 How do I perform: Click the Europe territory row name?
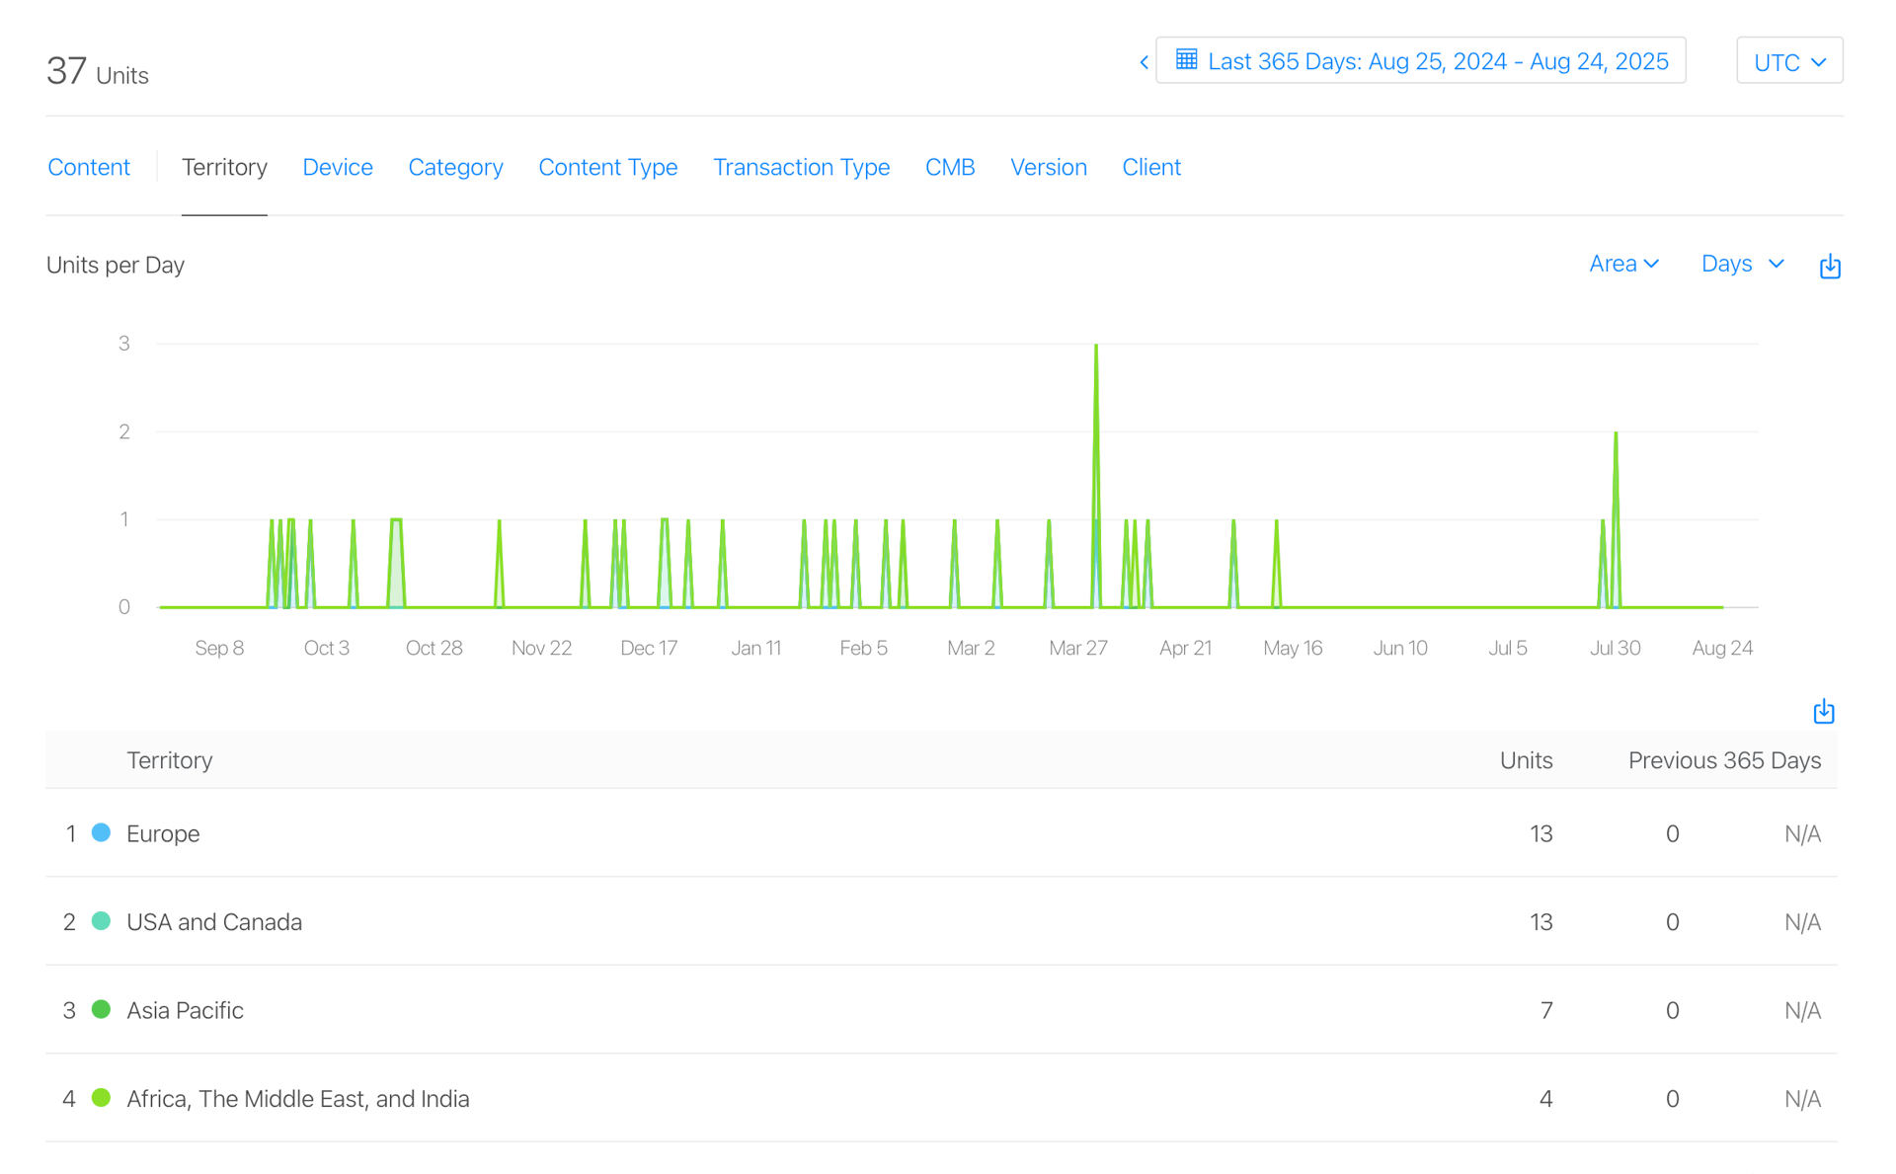[x=163, y=833]
